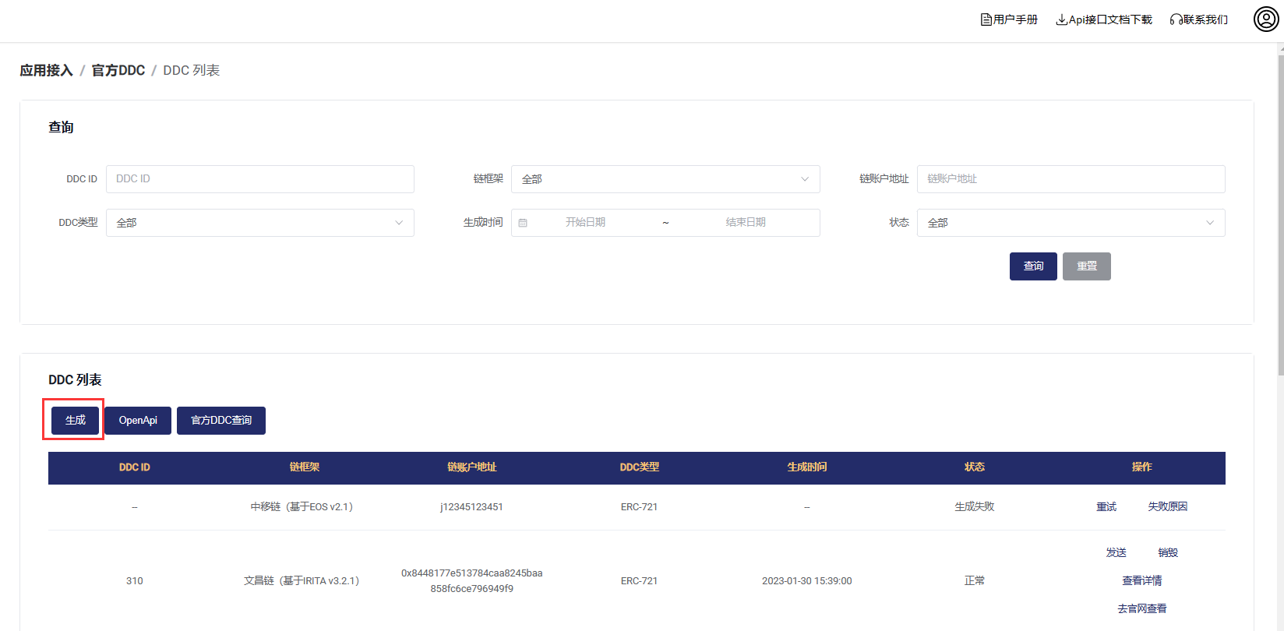Click 文昌链（基于IRITA v3.2.1）cell
This screenshot has width=1284, height=631.
coord(302,581)
